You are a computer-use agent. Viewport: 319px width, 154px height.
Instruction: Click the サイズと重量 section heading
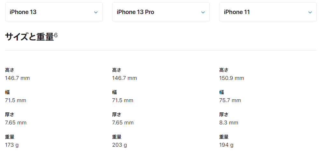click(29, 37)
